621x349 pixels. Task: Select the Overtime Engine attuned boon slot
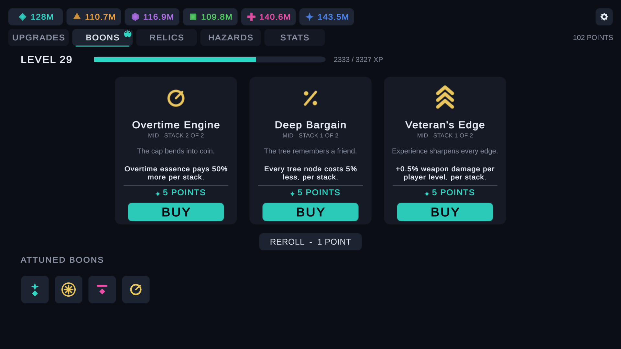[136, 290]
